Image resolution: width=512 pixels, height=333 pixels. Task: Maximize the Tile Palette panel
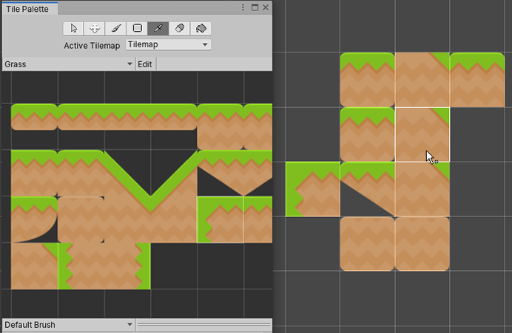(x=255, y=7)
